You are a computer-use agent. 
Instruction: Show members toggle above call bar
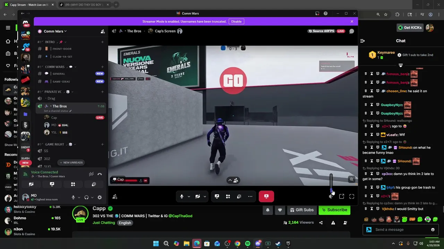click(233, 180)
